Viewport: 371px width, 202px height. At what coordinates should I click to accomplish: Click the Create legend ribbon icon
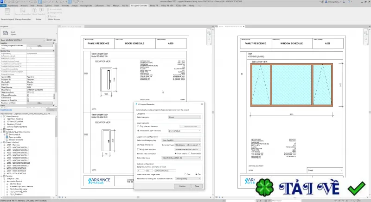point(7,11)
